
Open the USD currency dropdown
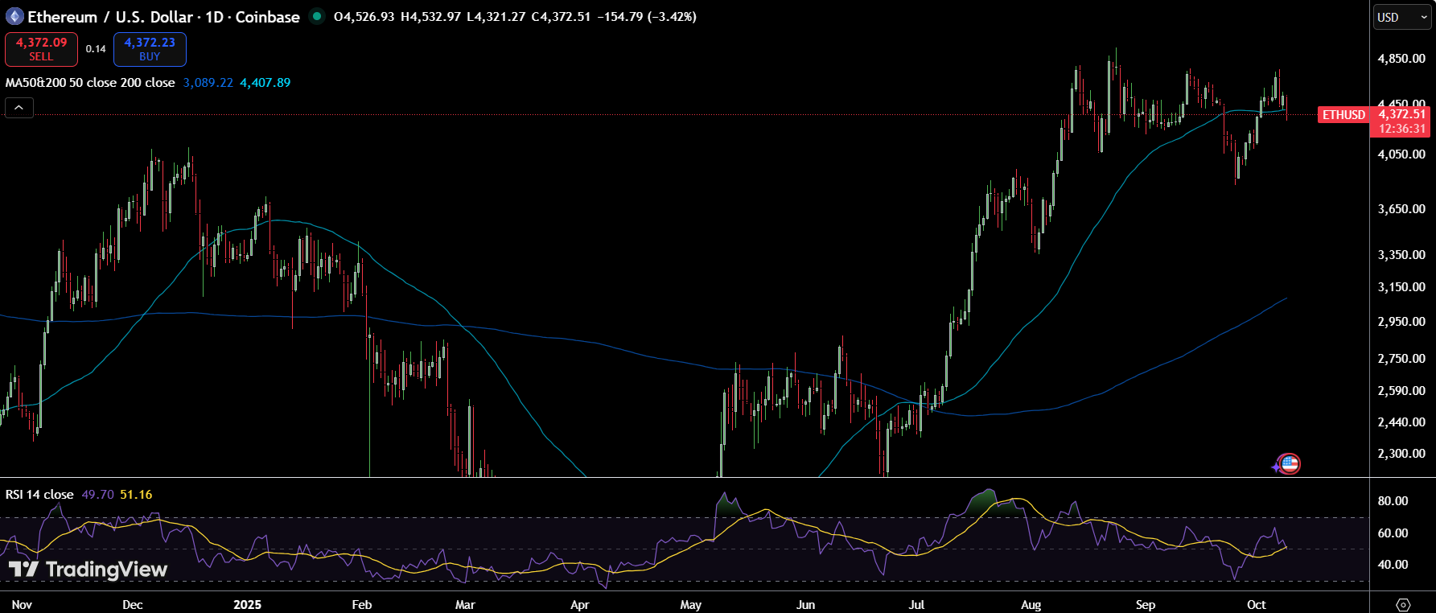1401,17
